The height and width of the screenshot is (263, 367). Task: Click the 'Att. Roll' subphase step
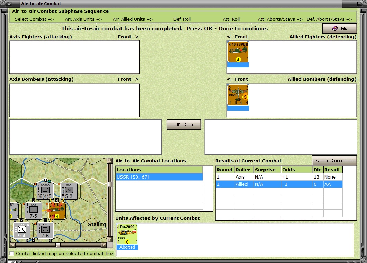pos(231,19)
